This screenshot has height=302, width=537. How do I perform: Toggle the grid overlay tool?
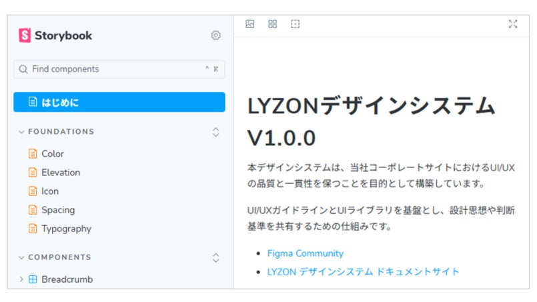coord(273,24)
